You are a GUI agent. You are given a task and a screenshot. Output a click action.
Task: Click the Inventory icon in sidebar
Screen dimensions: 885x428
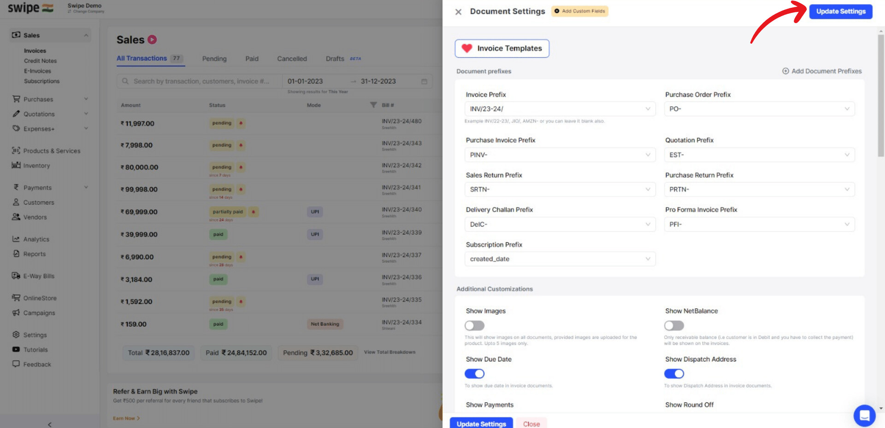coord(16,165)
